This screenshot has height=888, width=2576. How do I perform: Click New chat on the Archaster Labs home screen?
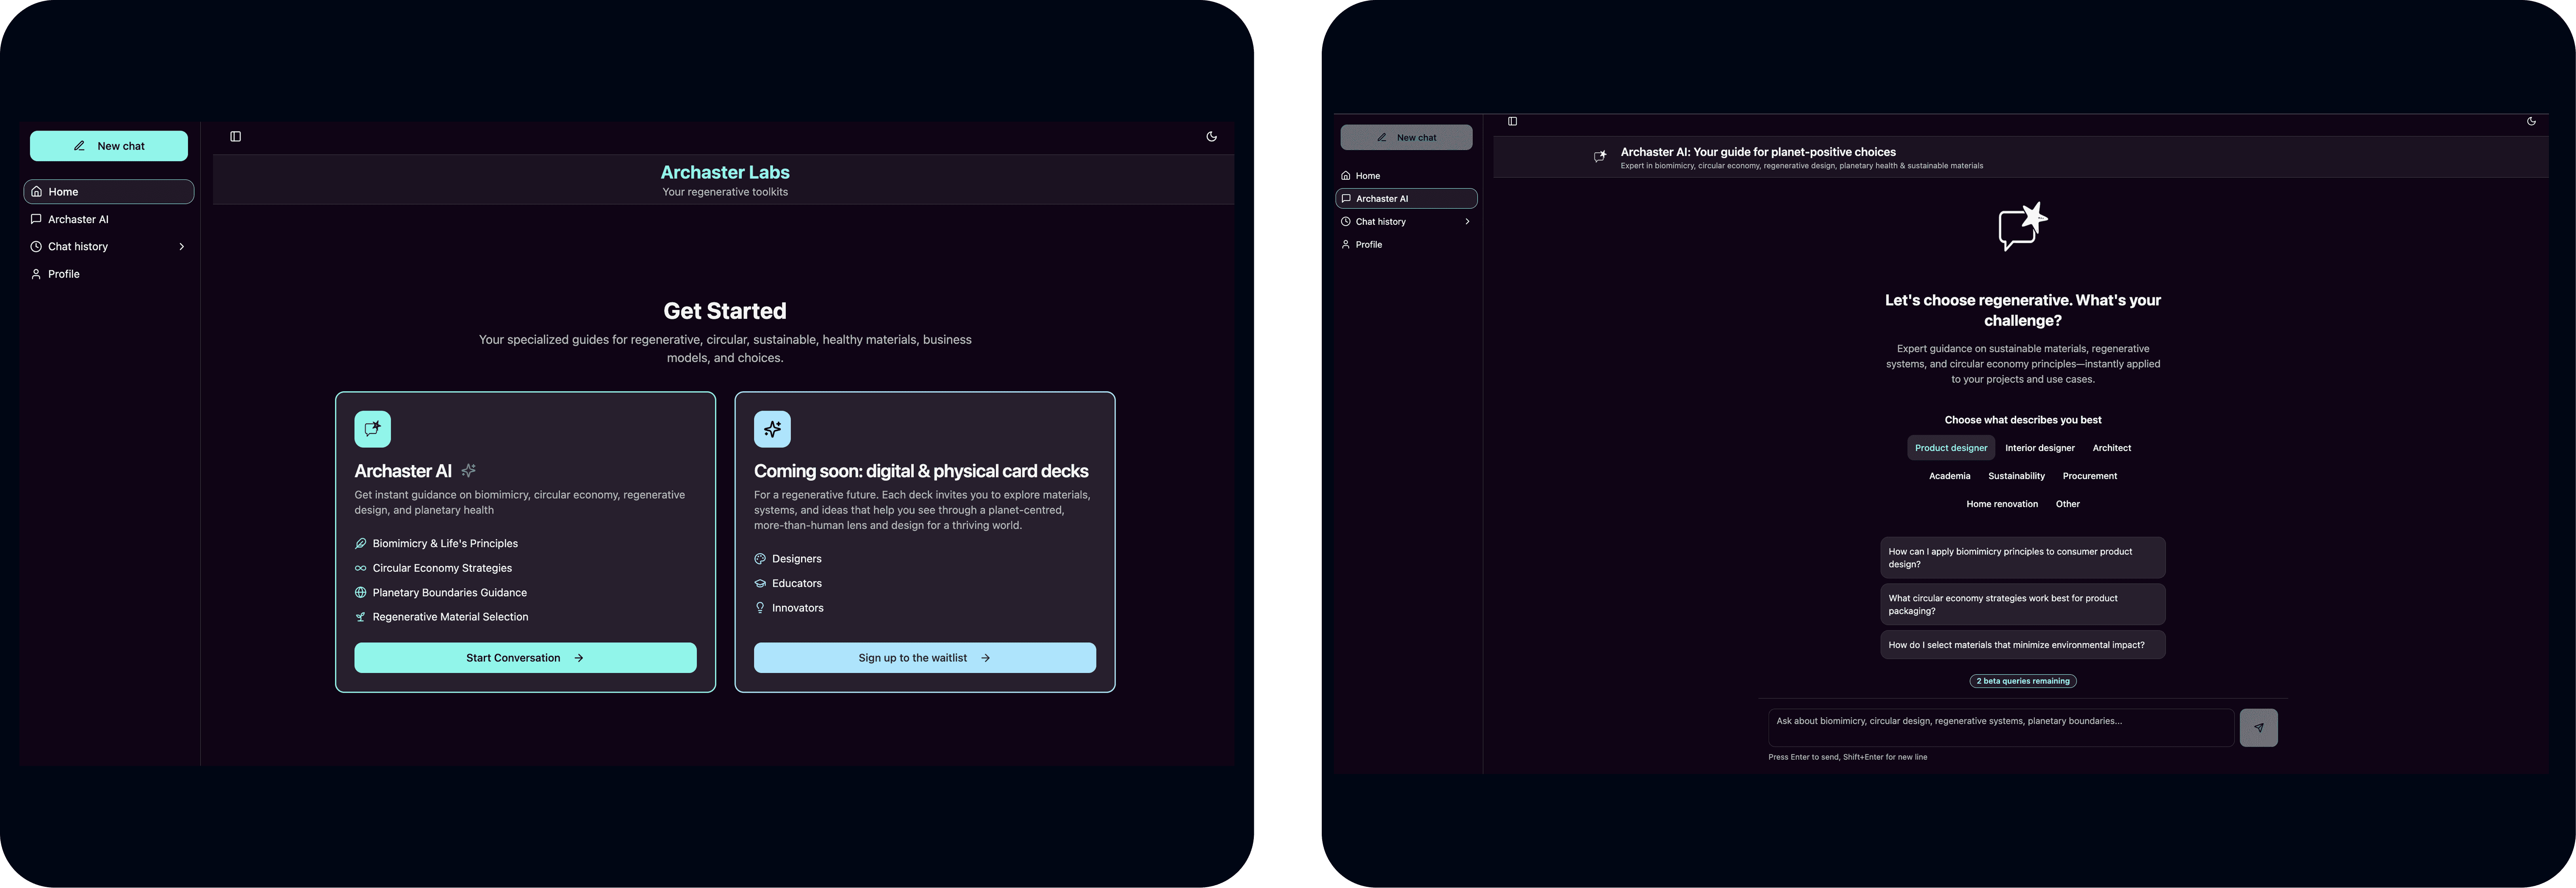tap(109, 146)
